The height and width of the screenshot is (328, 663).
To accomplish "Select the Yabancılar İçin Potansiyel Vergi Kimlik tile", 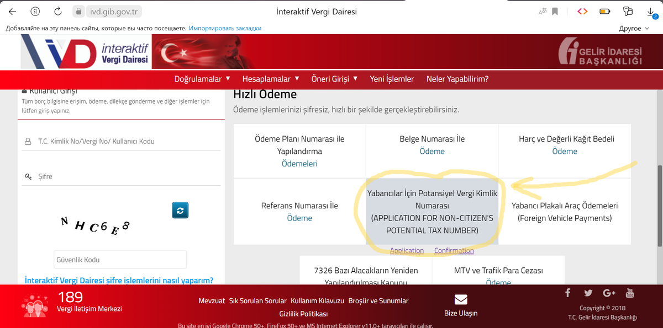I will click(x=432, y=212).
